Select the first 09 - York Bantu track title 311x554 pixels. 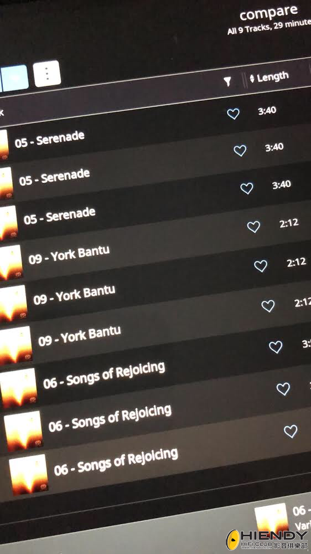click(x=69, y=255)
